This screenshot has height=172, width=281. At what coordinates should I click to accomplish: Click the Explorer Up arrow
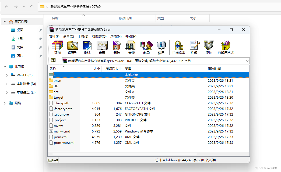(x=32, y=7)
